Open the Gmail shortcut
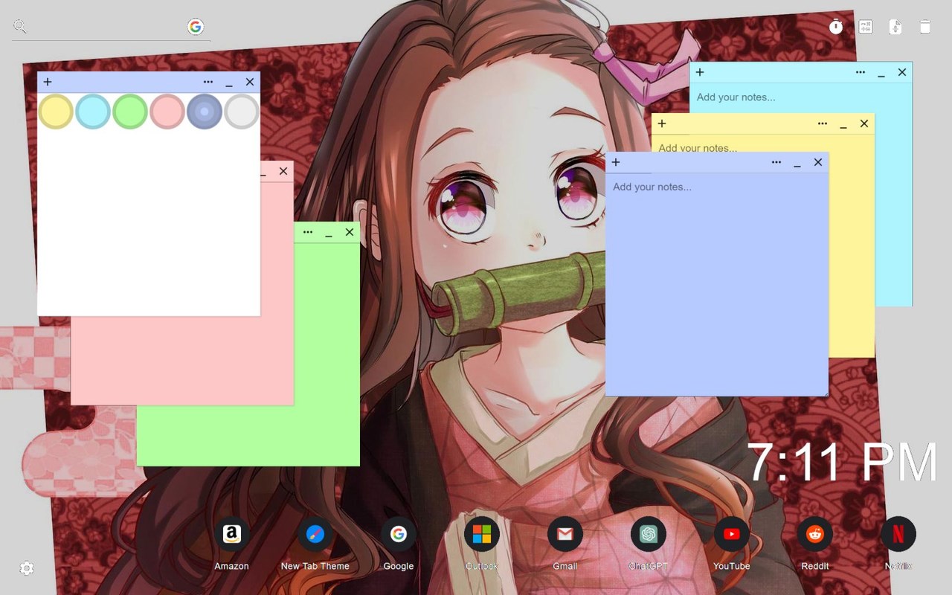This screenshot has height=595, width=952. pos(565,534)
